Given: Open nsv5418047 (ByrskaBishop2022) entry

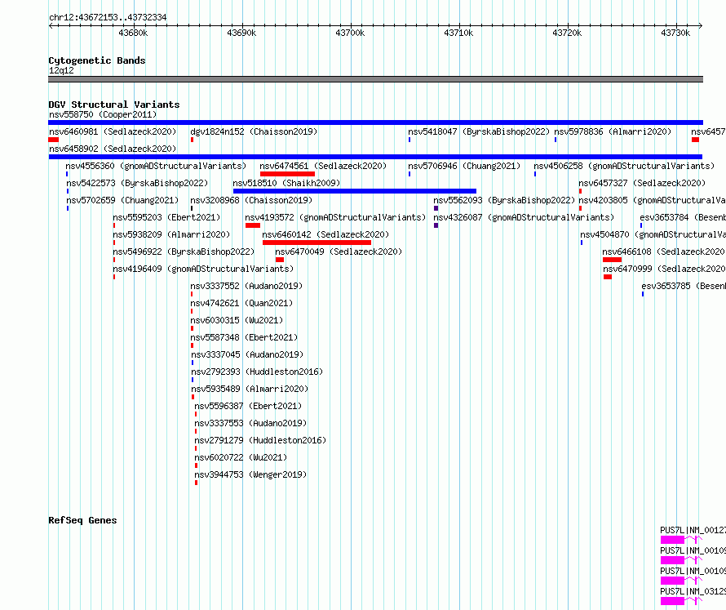Looking at the screenshot, I should tap(479, 131).
